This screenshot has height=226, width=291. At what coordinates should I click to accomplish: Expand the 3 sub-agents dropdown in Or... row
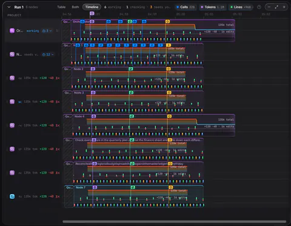click(47, 31)
